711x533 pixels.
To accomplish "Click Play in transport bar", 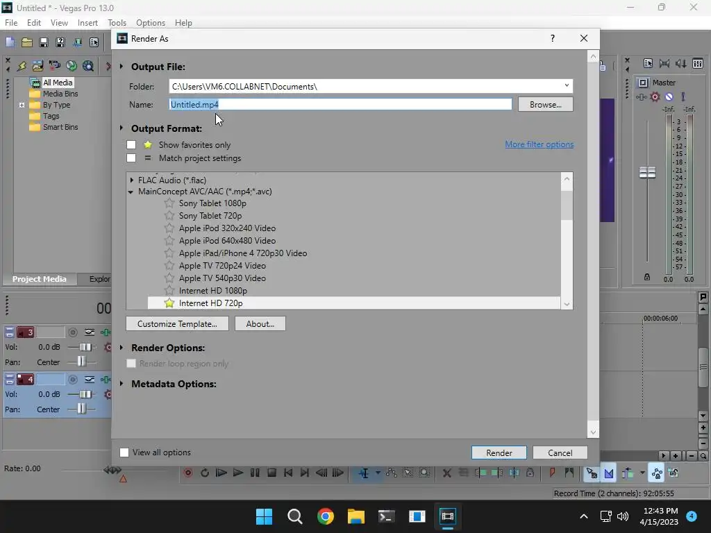I will coord(238,473).
